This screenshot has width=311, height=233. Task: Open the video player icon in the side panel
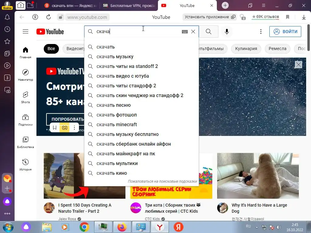click(7, 66)
